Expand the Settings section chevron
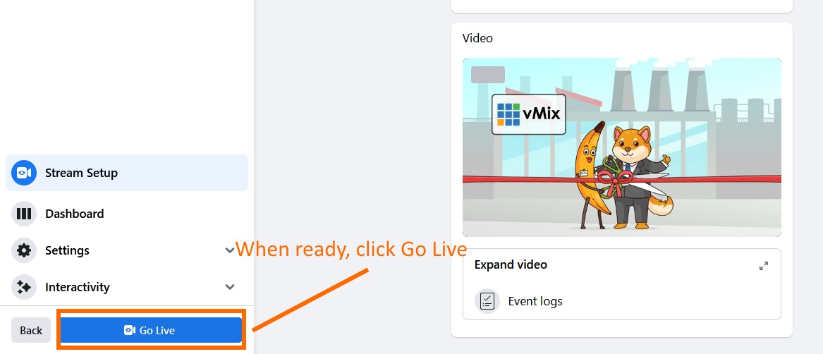Viewport: 823px width, 354px height. click(229, 250)
